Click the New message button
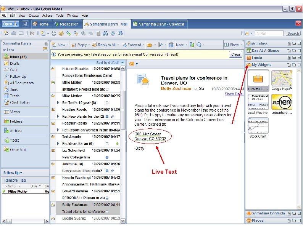The image size is (303, 227). (59, 45)
